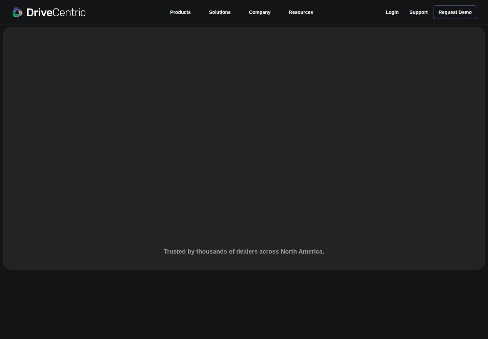Open the Products menu
Image resolution: width=488 pixels, height=339 pixels.
180,12
